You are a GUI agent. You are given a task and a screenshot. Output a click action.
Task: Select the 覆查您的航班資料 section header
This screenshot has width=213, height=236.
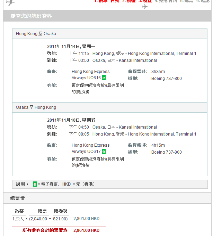31,16
